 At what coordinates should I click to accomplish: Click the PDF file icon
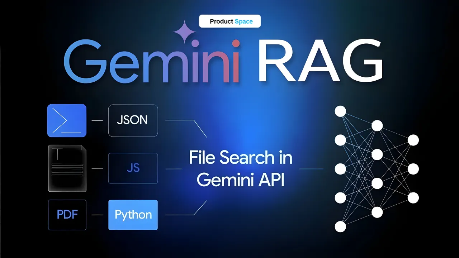click(67, 214)
